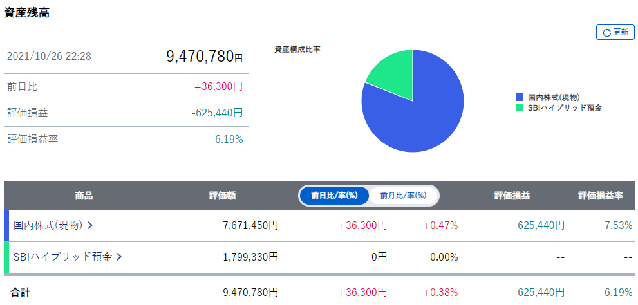The height and width of the screenshot is (305, 638).
Task: Switch toggle to 前月比/率(%)
Action: point(404,196)
